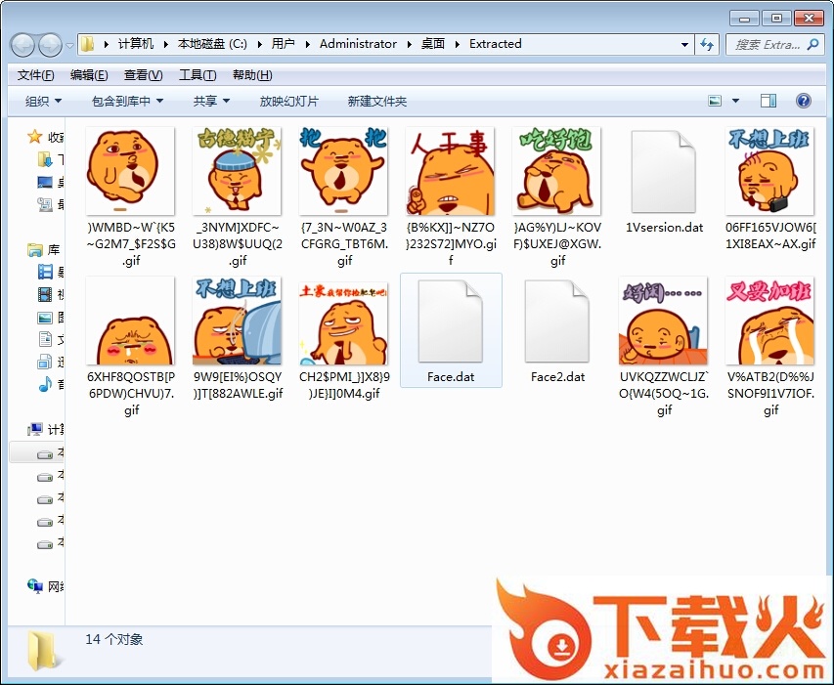Click the Forward navigation arrow button
834x685 pixels.
[x=49, y=44]
